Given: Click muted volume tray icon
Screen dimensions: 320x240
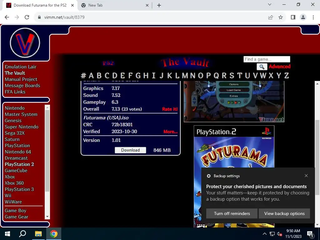Looking at the screenshot, I should 279,234.
